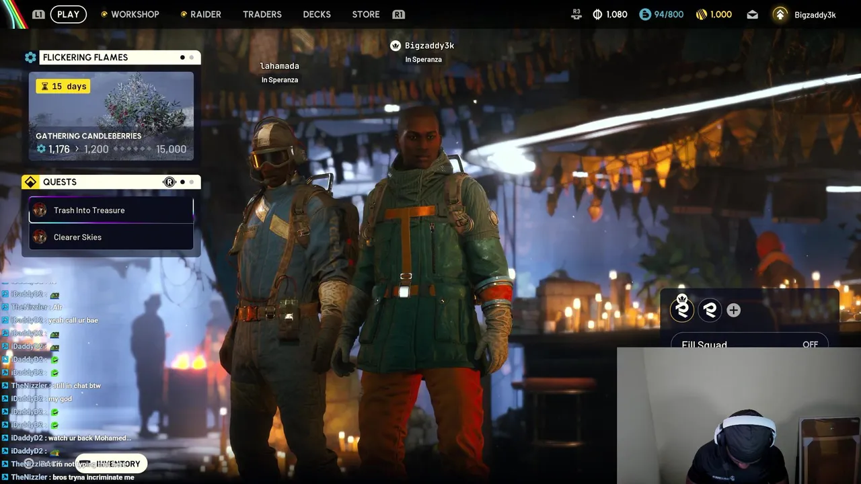Open the DECKS tab

click(317, 14)
